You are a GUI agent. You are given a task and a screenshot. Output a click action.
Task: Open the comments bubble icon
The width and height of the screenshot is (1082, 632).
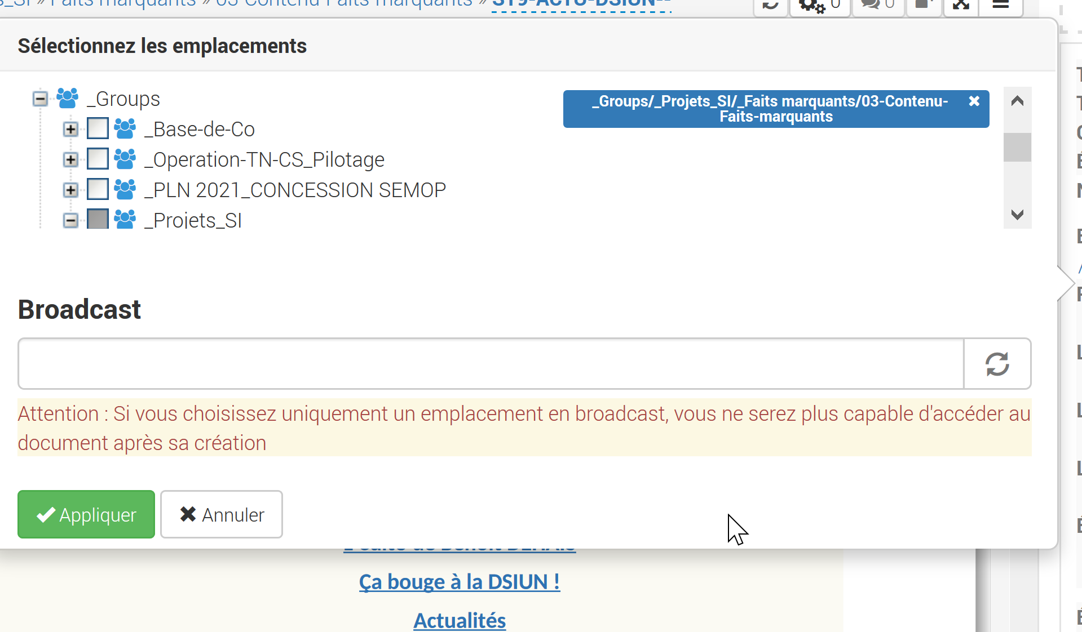(872, 5)
